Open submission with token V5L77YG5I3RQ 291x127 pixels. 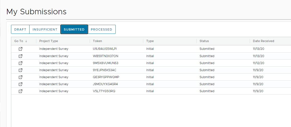point(21,91)
